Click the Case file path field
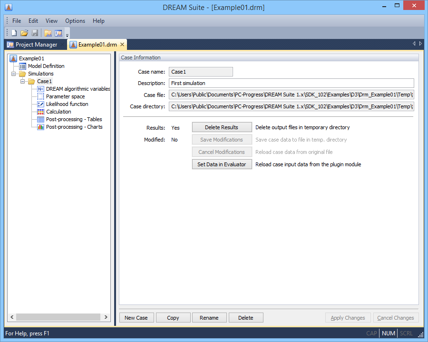The height and width of the screenshot is (342, 428). [292, 95]
